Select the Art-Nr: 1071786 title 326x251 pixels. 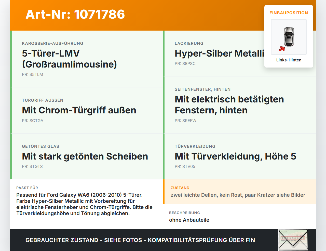(x=75, y=14)
